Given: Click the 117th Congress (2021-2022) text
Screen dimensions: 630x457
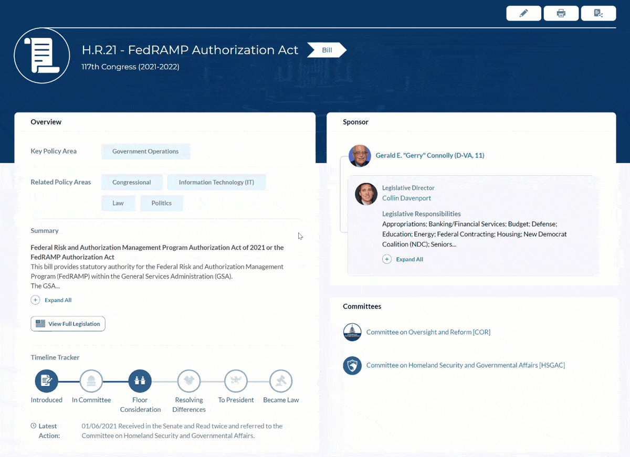Looking at the screenshot, I should coord(131,67).
